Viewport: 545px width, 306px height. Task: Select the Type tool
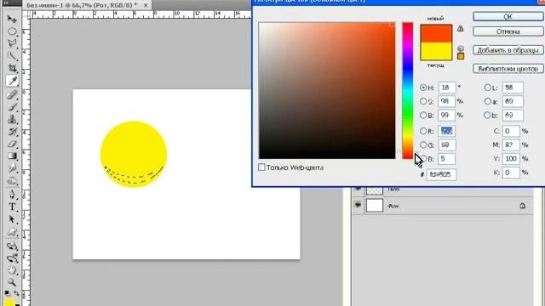(12, 207)
